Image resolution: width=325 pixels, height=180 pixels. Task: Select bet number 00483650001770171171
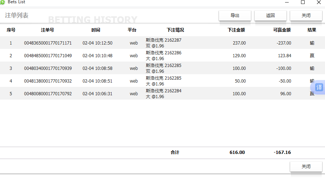tap(48, 43)
